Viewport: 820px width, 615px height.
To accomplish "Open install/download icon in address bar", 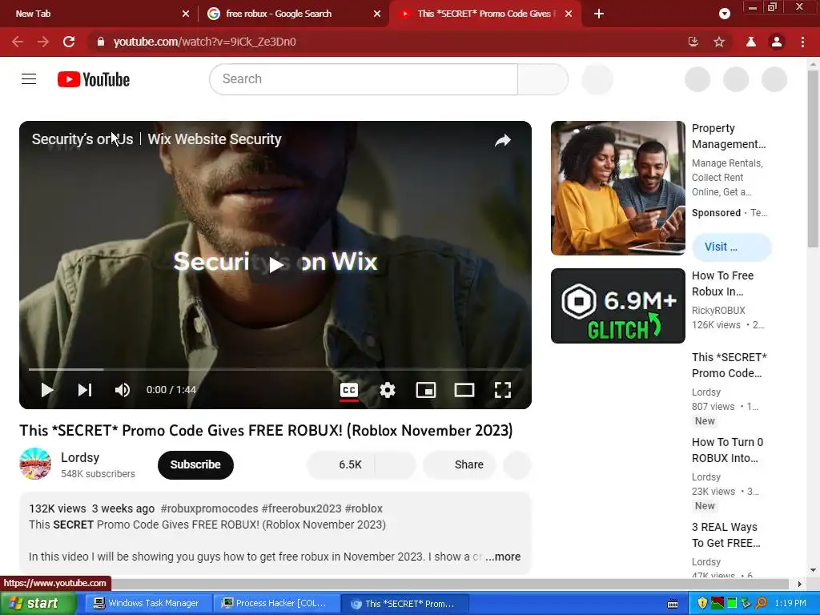I will click(693, 42).
